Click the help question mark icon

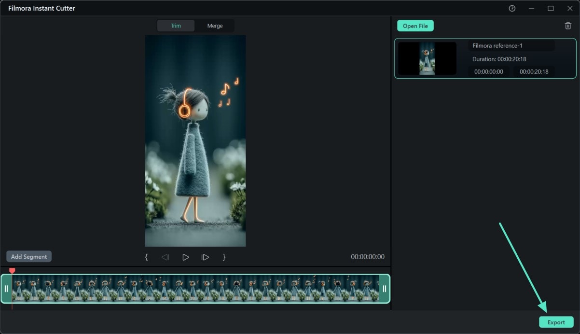click(x=512, y=9)
